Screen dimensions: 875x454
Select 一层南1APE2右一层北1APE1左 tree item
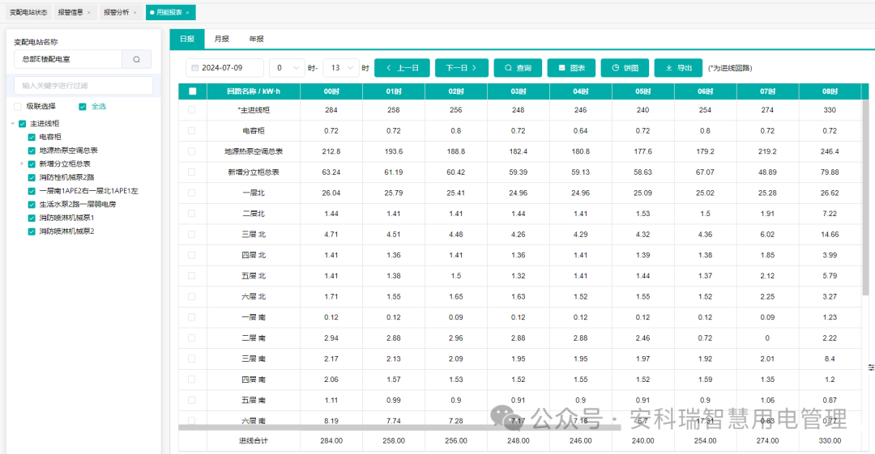point(89,191)
